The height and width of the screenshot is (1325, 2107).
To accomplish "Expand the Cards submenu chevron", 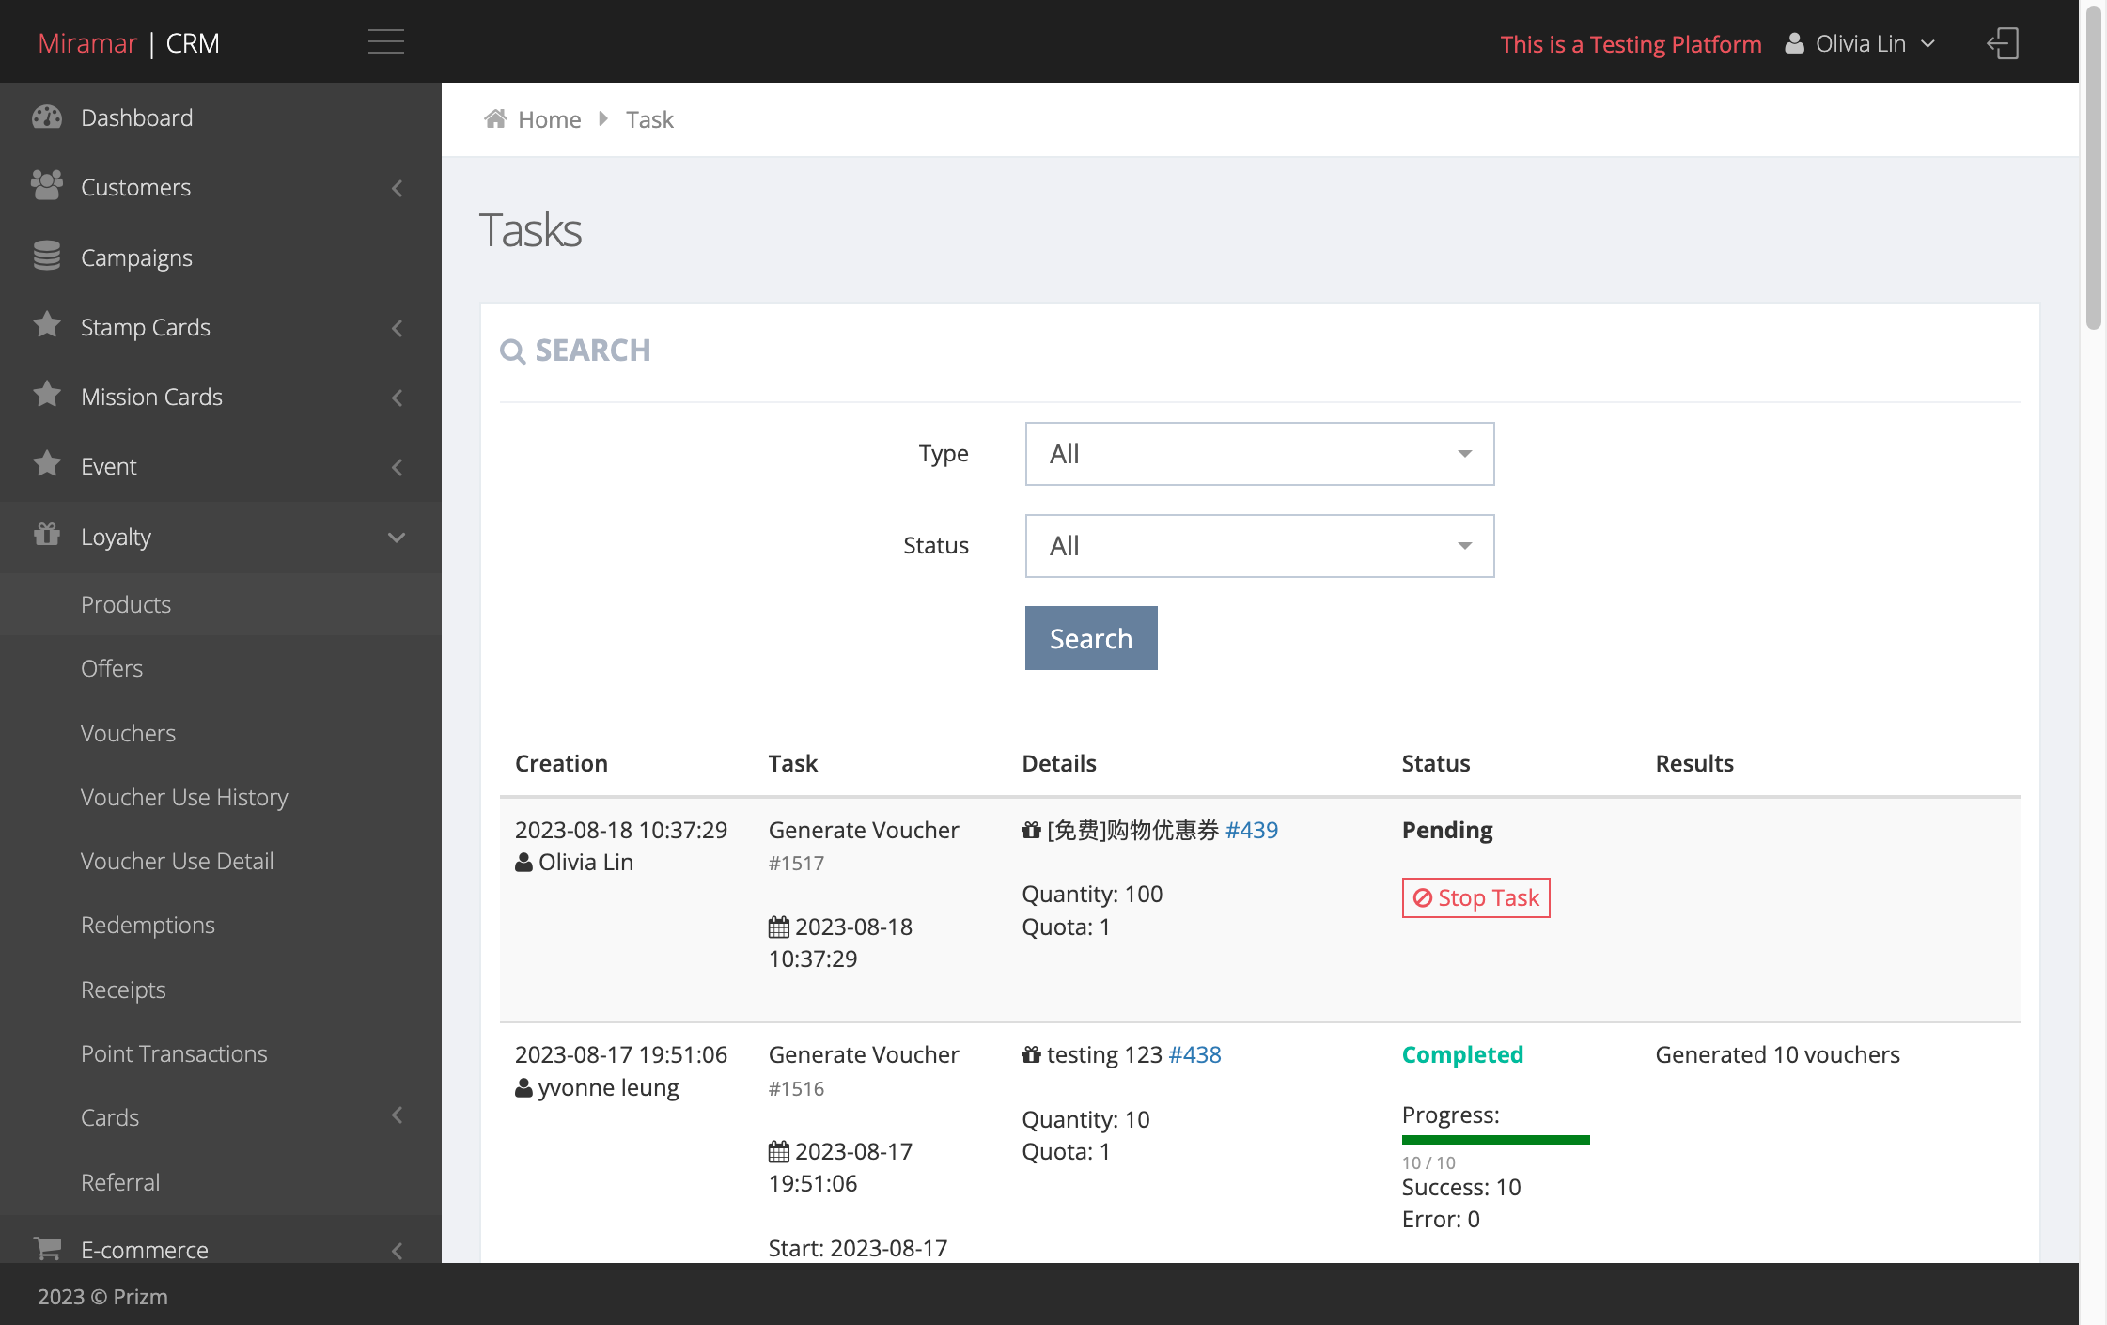I will tap(398, 1115).
